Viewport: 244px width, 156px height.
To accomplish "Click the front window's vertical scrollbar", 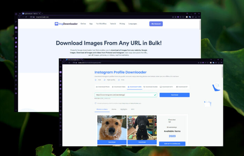I will pos(222,72).
